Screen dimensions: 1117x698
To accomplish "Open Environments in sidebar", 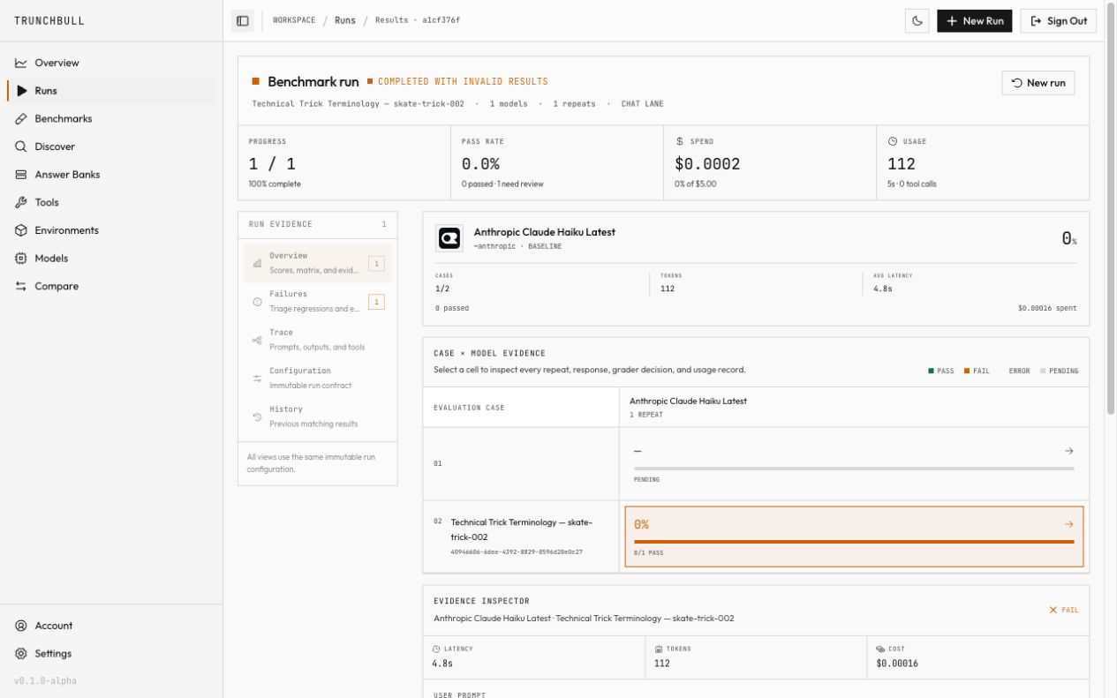I will coord(110,230).
